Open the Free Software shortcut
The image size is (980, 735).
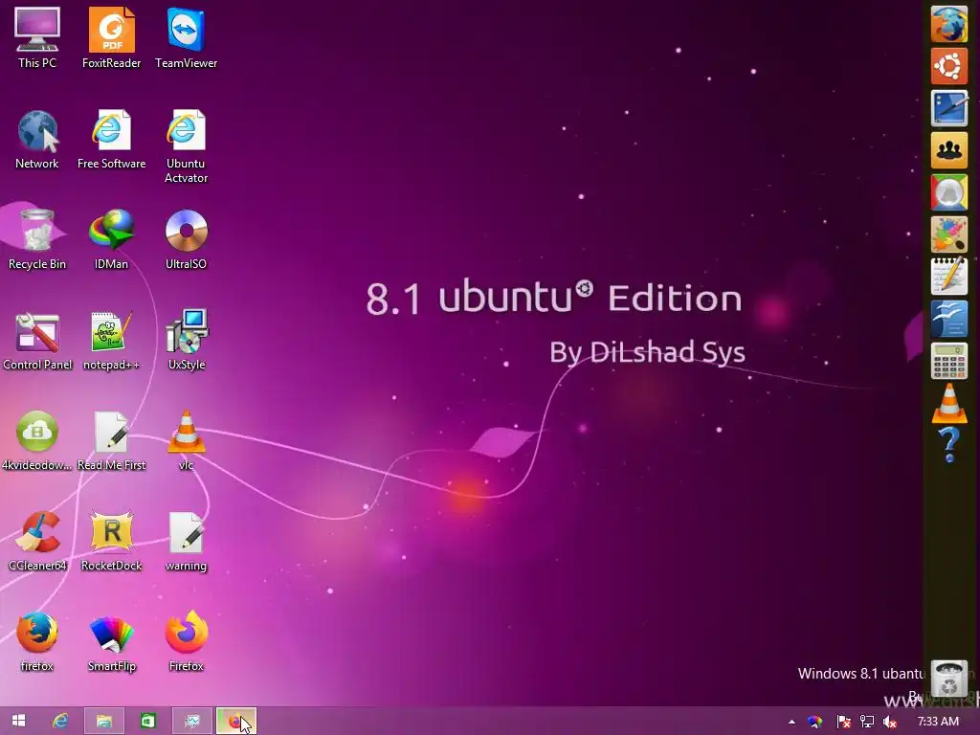coord(111,139)
